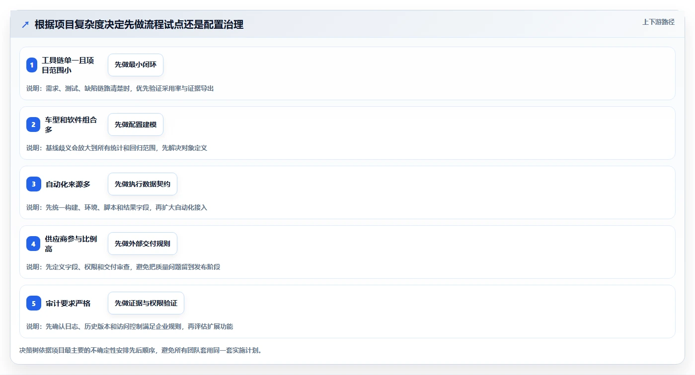
Task: Click the footer text starting 决策树依据项目
Action: [x=141, y=350]
